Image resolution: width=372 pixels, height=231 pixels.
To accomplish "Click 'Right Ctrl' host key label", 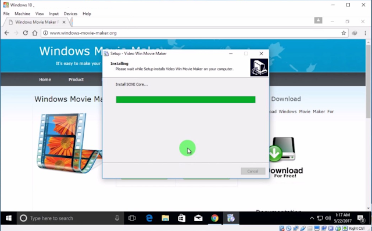I will coord(356,229).
